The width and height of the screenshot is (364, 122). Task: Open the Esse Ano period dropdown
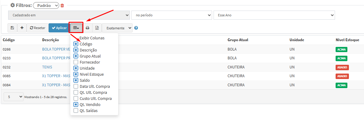point(274,15)
